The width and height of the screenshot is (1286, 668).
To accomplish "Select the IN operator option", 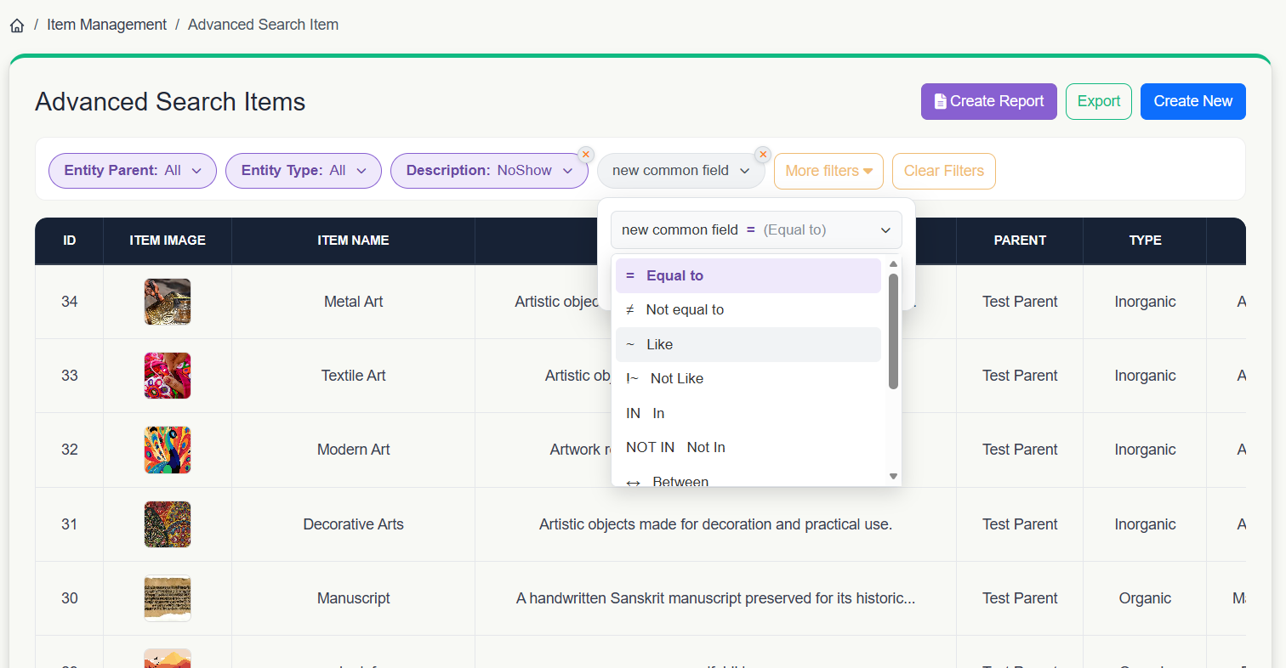I will coord(748,413).
